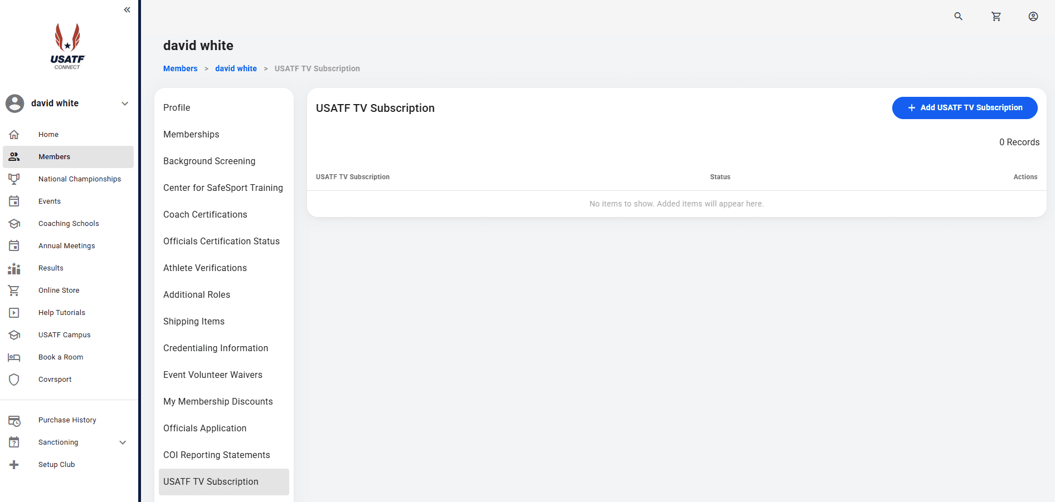This screenshot has height=502, width=1055.
Task: Expand the Sanctioning submenu chevron
Action: pyautogui.click(x=123, y=442)
